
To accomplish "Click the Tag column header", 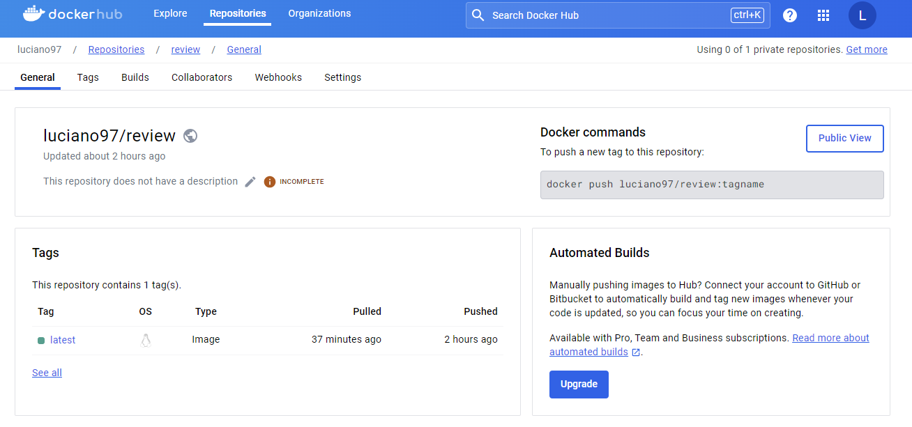I will click(x=46, y=311).
